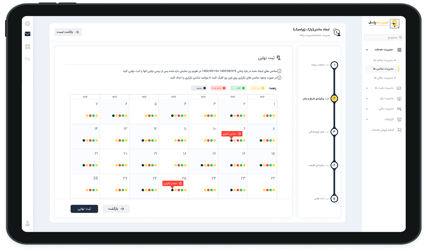Open settings gear in left bar
Image resolution: width=426 pixels, height=252 pixels.
(x=28, y=23)
